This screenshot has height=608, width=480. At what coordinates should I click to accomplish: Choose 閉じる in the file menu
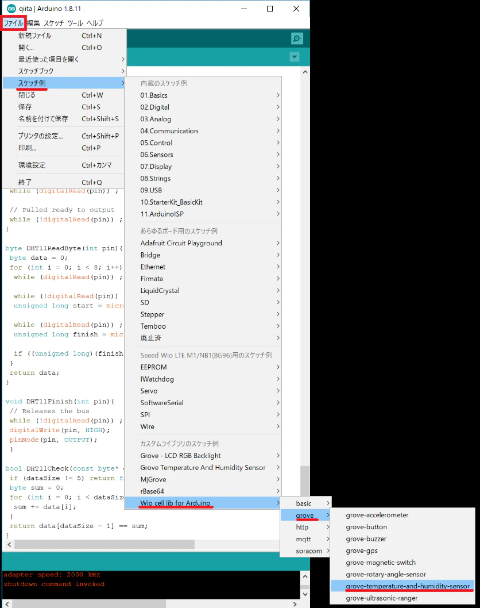(64, 95)
